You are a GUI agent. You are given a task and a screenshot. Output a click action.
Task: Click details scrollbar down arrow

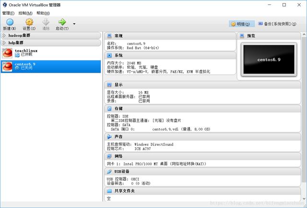click(304, 198)
